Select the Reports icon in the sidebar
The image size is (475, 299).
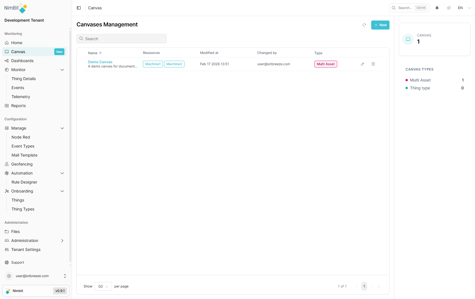pos(6,105)
